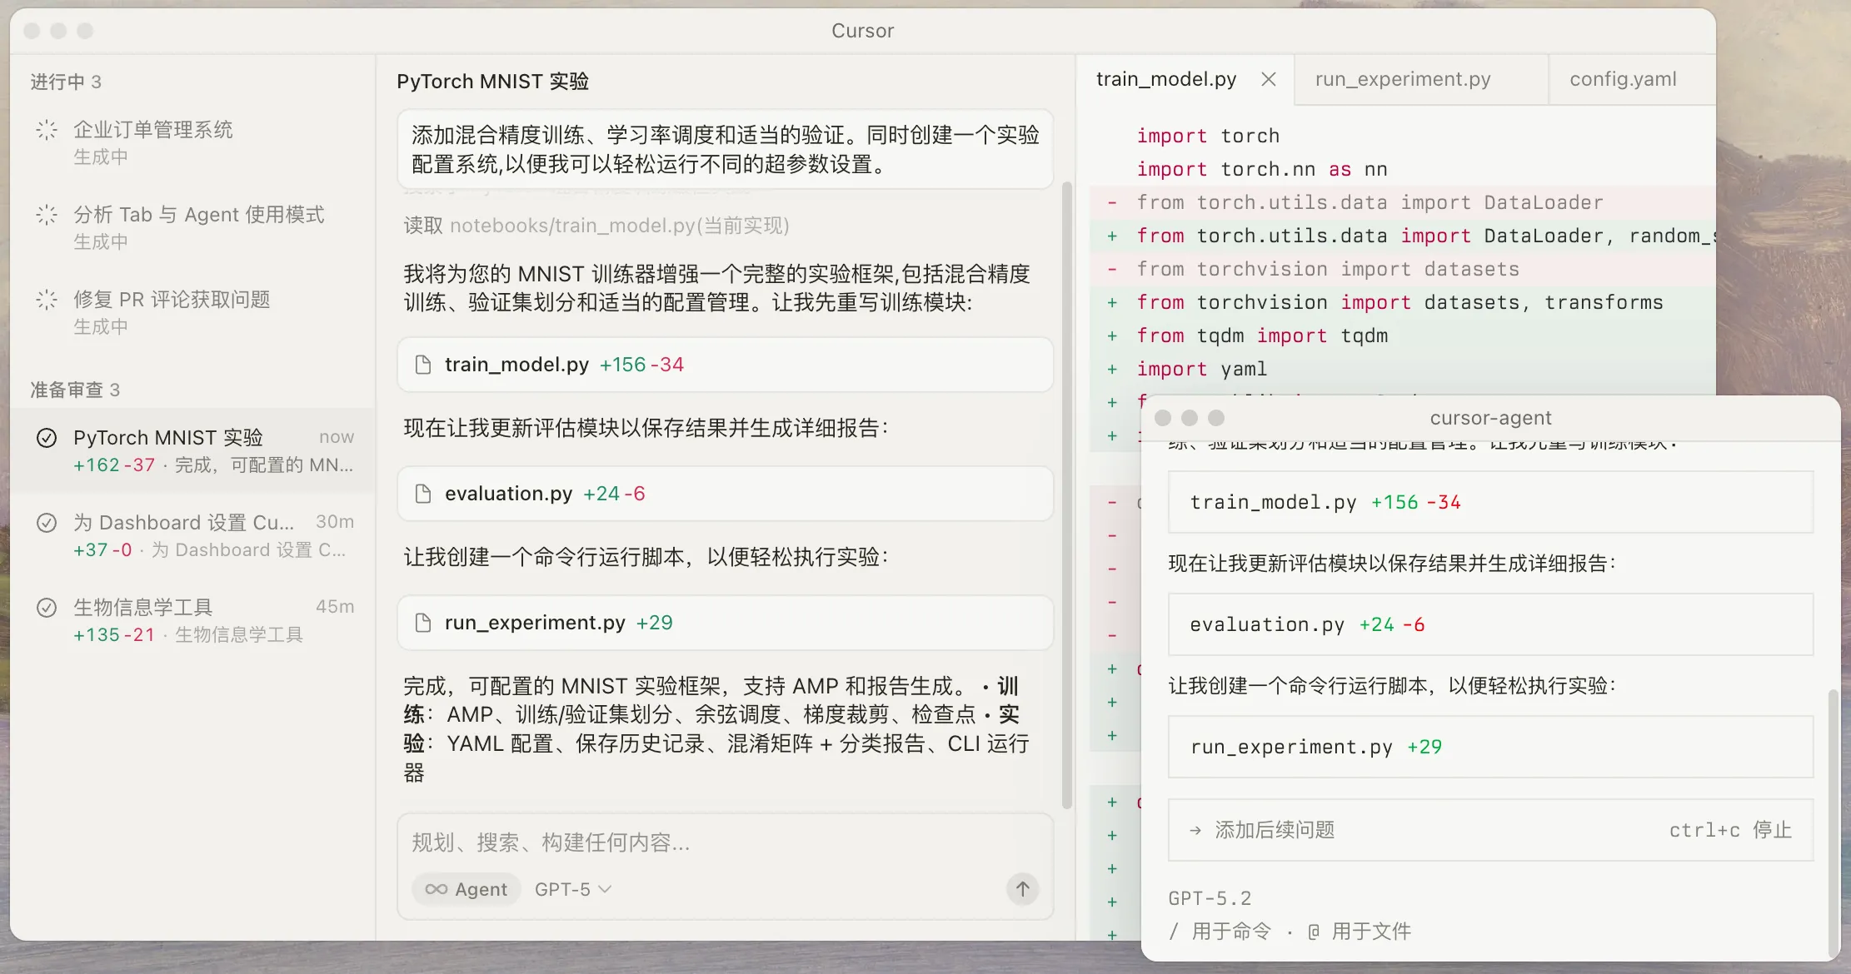The width and height of the screenshot is (1851, 974).
Task: Click the 准备审查 3 section header
Action: 75,390
